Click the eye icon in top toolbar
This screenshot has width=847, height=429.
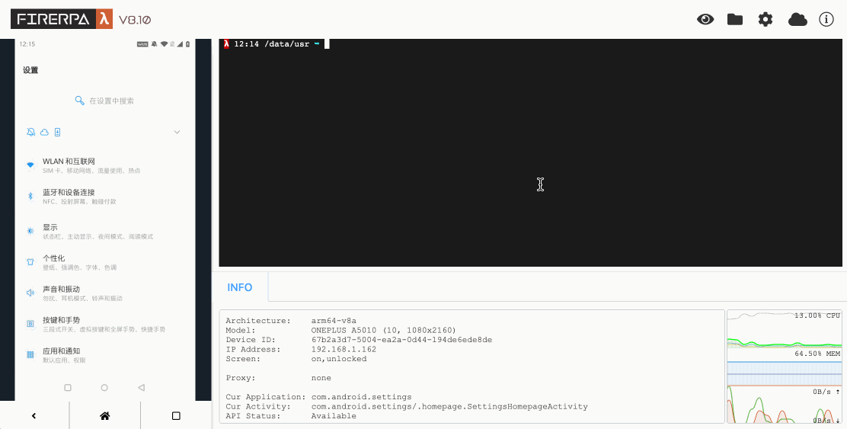705,20
